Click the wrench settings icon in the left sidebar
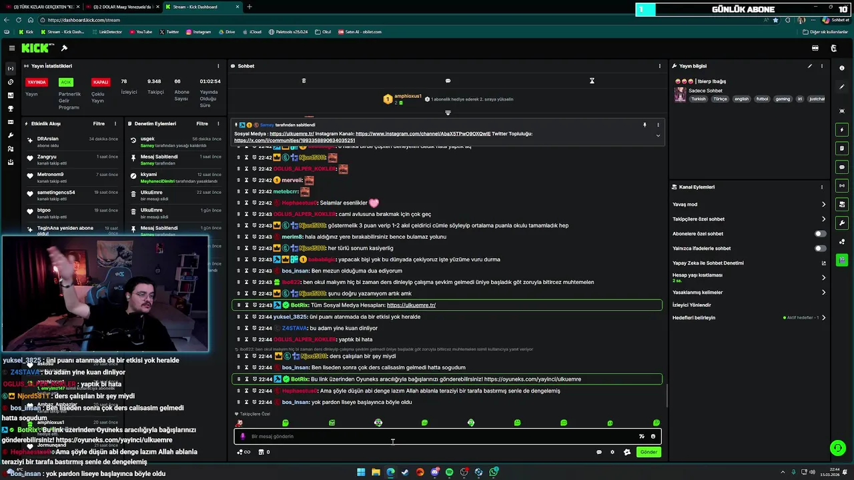 click(10, 135)
